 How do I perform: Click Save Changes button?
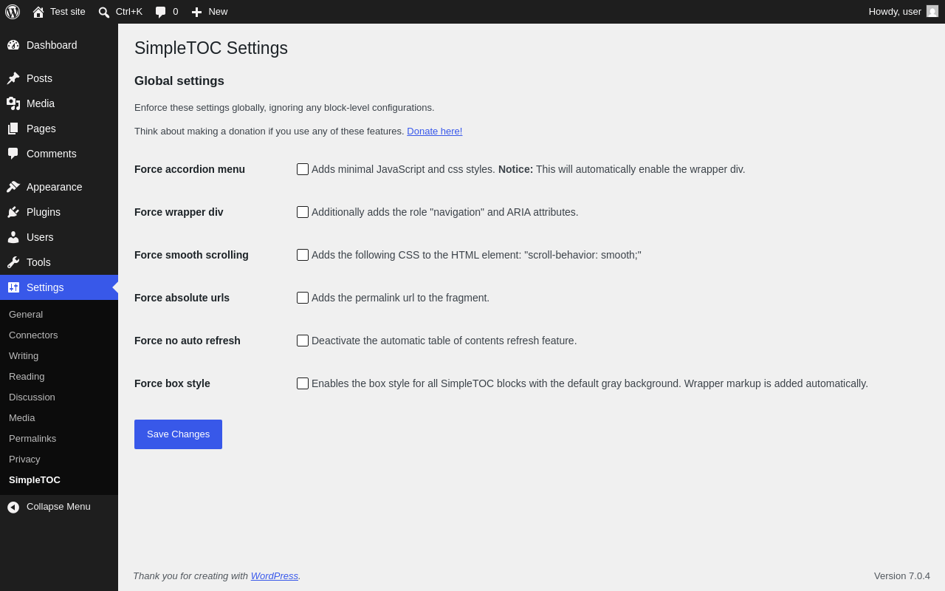point(178,434)
